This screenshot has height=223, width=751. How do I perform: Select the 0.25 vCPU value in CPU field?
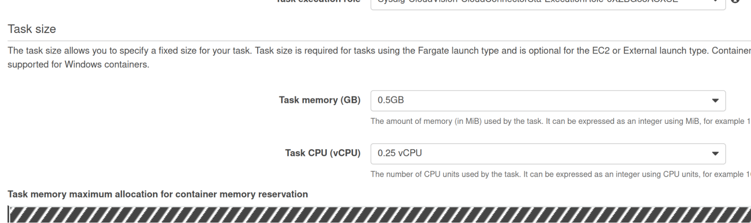(400, 153)
